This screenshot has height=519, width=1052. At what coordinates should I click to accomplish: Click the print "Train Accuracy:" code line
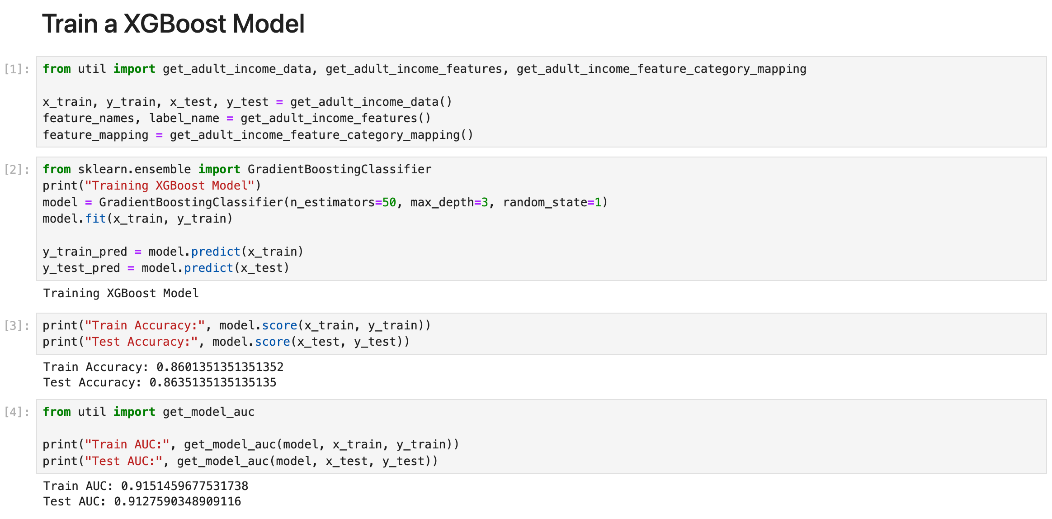236,325
